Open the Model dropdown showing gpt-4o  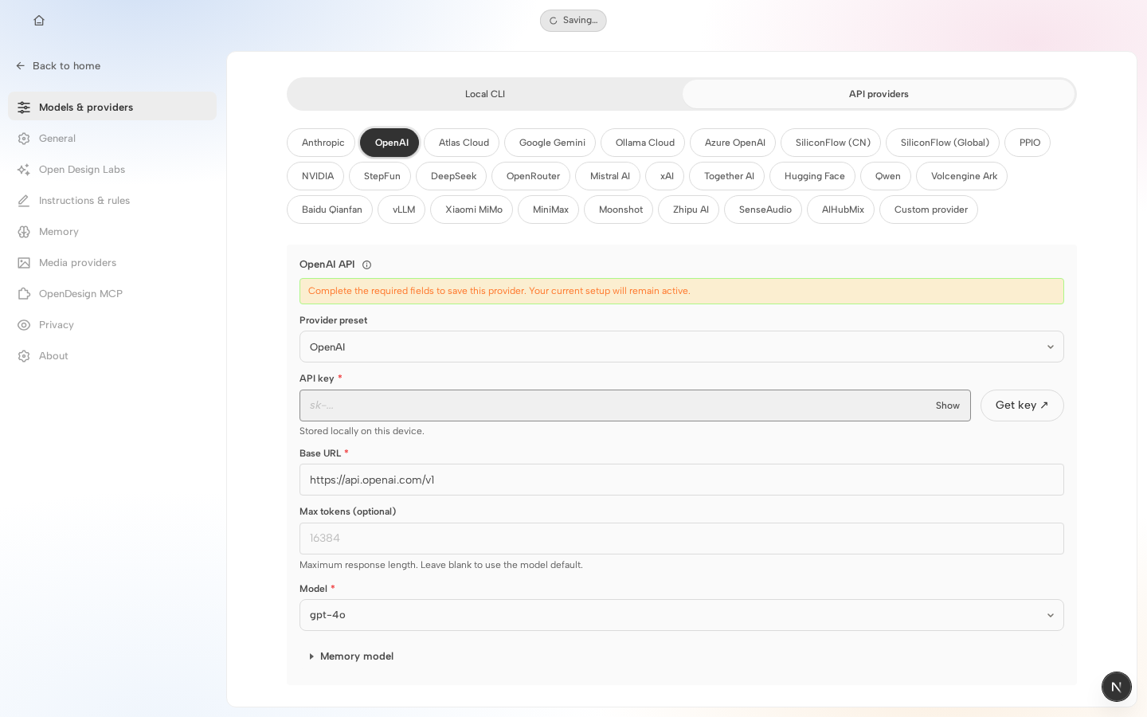click(682, 615)
